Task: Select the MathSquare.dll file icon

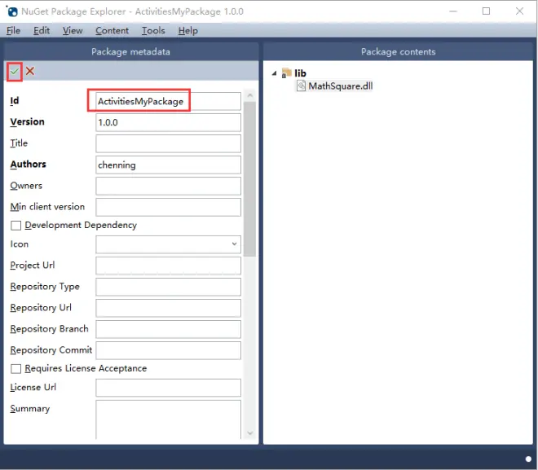Action: tap(301, 86)
